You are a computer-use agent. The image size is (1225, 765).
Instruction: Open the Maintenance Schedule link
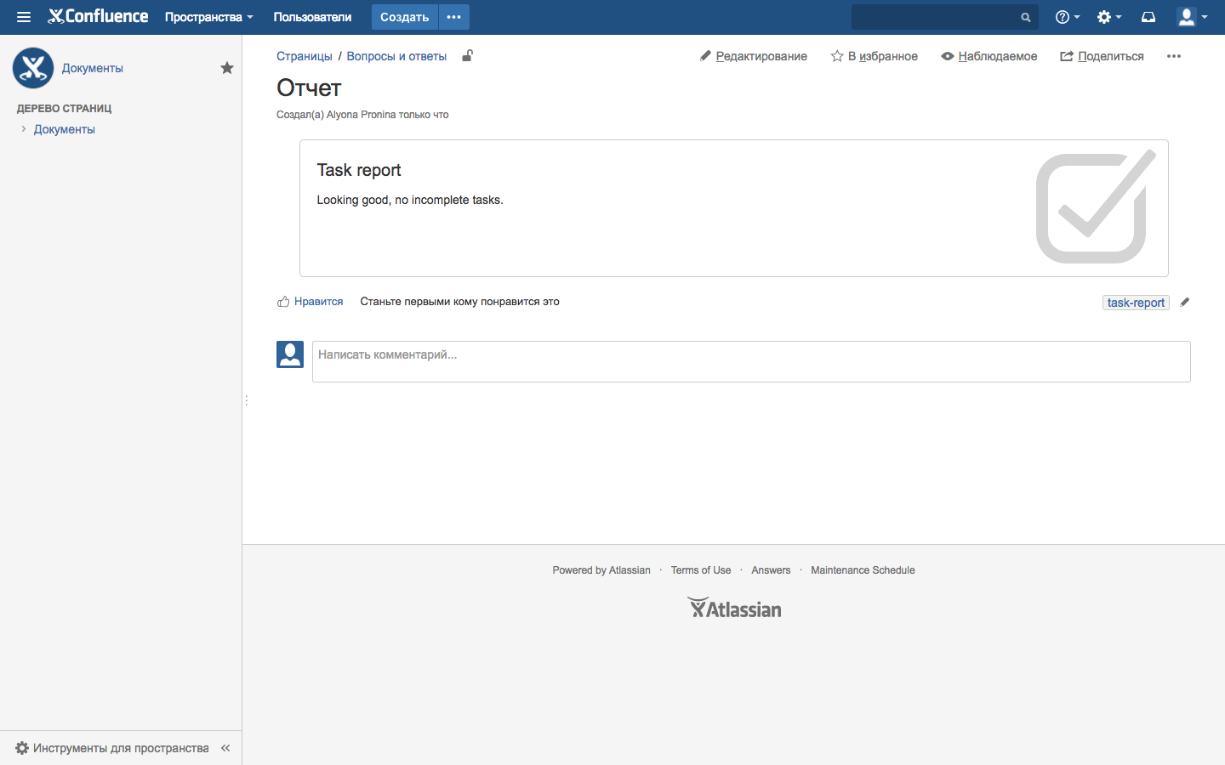pos(863,570)
